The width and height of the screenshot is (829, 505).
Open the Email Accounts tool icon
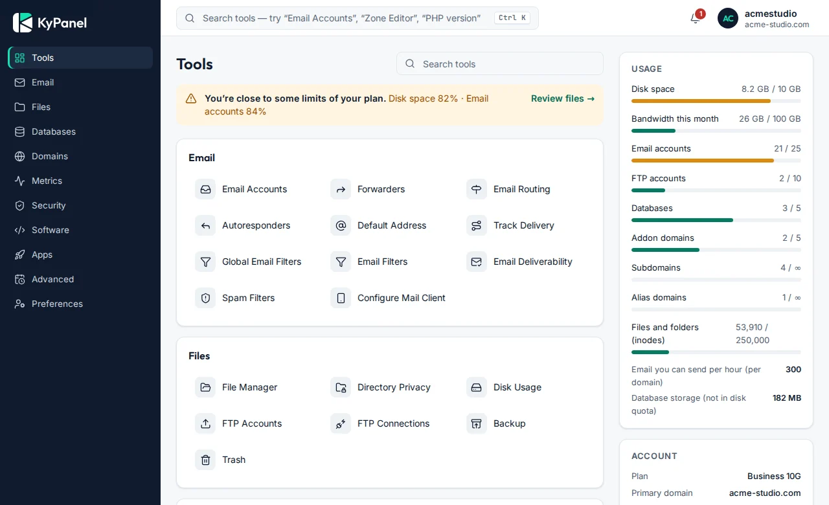coord(205,189)
